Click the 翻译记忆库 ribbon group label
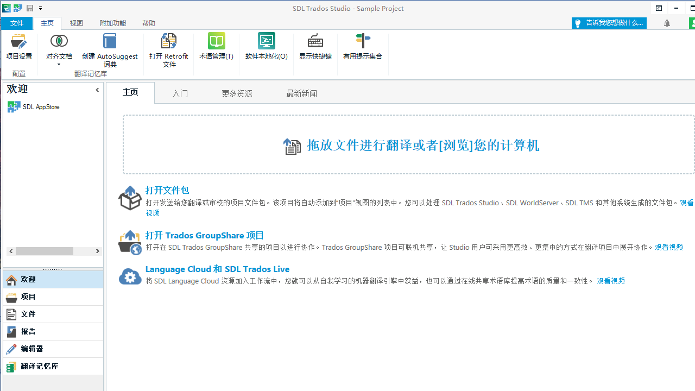695x391 pixels. (91, 73)
